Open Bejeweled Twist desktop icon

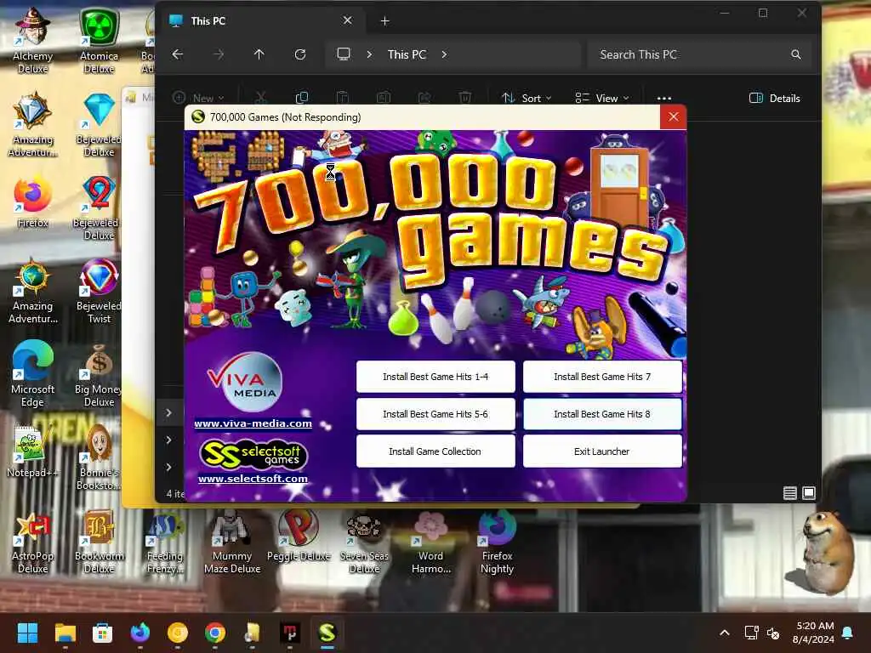pos(99,291)
